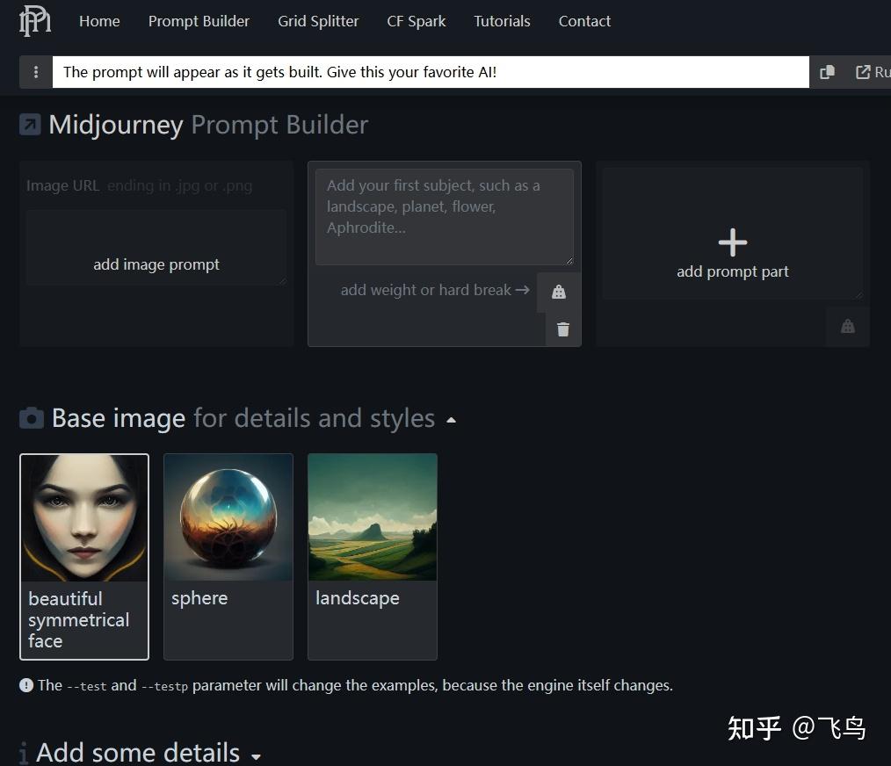Delete the prompt part with the trash icon
The width and height of the screenshot is (891, 766).
pyautogui.click(x=562, y=329)
